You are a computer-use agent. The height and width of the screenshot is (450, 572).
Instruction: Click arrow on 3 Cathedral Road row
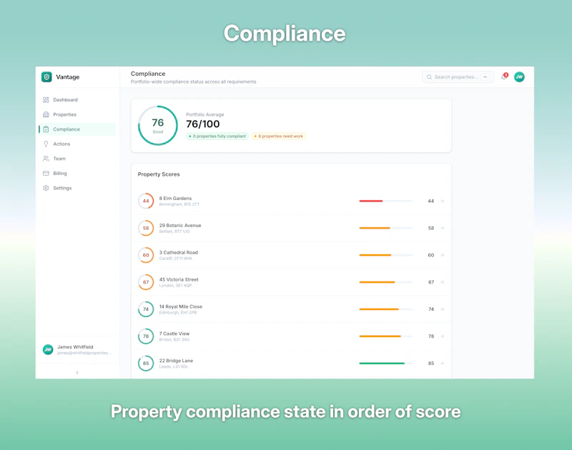pos(442,255)
